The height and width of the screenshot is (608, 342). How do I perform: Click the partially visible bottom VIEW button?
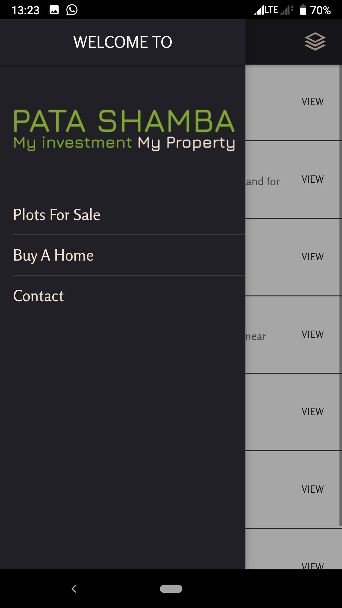313,566
